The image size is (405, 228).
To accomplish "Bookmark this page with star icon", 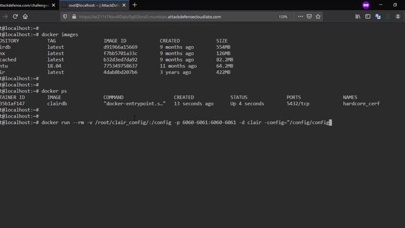I will pyautogui.click(x=318, y=16).
